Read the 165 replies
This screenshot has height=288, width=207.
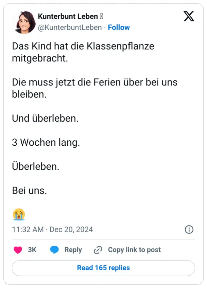103,268
